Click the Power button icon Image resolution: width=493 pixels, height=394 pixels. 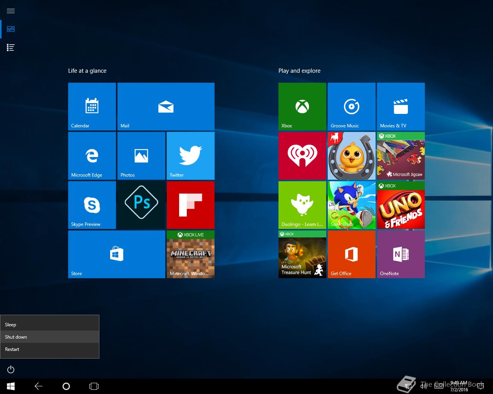[x=11, y=370]
